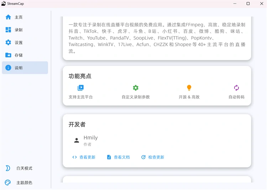267x190 pixels.
Task: Click the green gear icon above 自定义录制参数
Action: [x=136, y=88]
